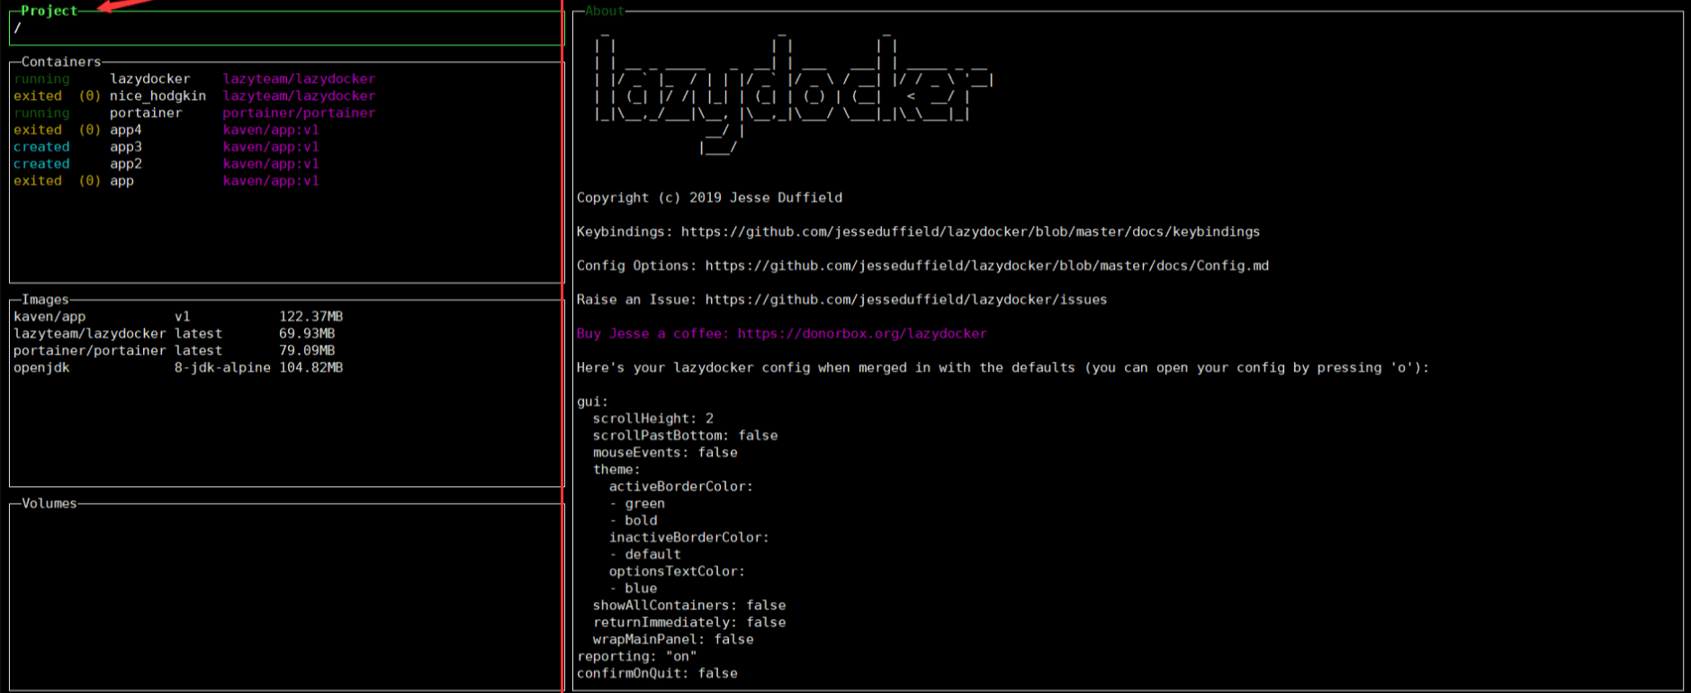Open the Keybindings docs URL
This screenshot has width=1691, height=693.
970,232
